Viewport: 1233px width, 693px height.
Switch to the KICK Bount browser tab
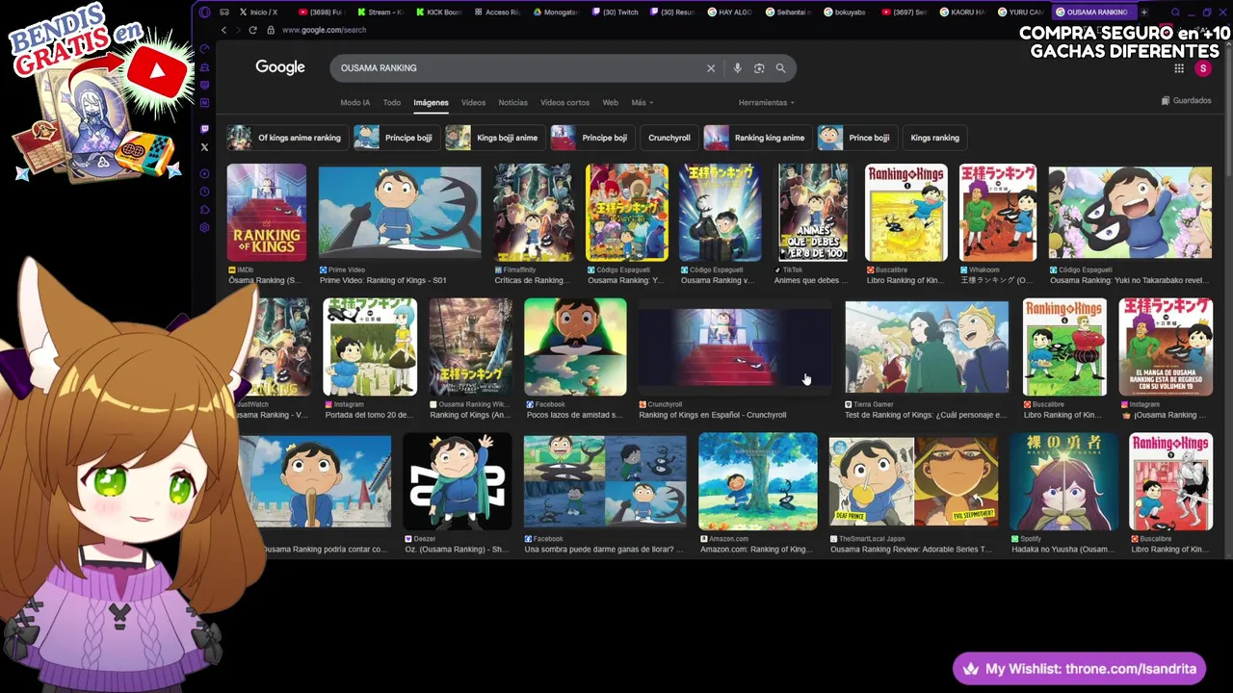(x=439, y=13)
